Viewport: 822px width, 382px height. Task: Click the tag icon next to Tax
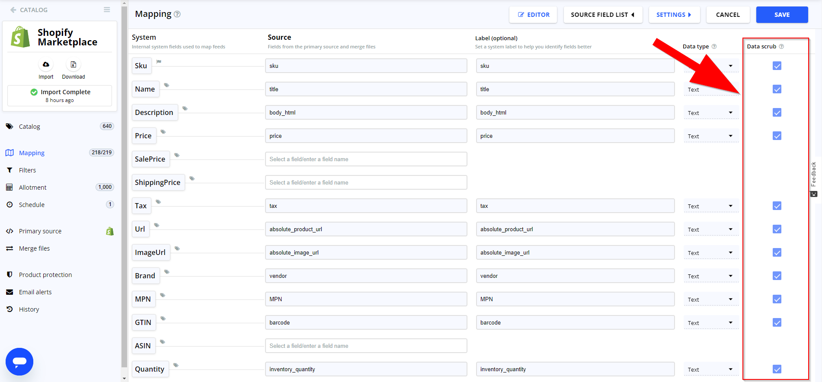point(158,202)
